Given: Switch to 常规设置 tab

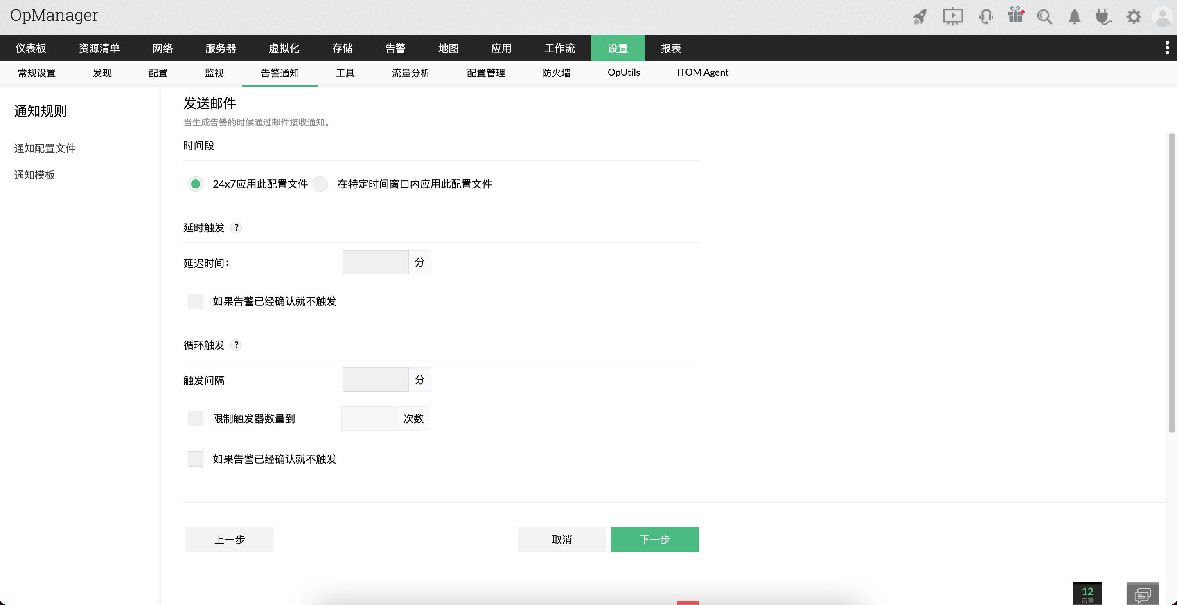Looking at the screenshot, I should click(x=36, y=72).
